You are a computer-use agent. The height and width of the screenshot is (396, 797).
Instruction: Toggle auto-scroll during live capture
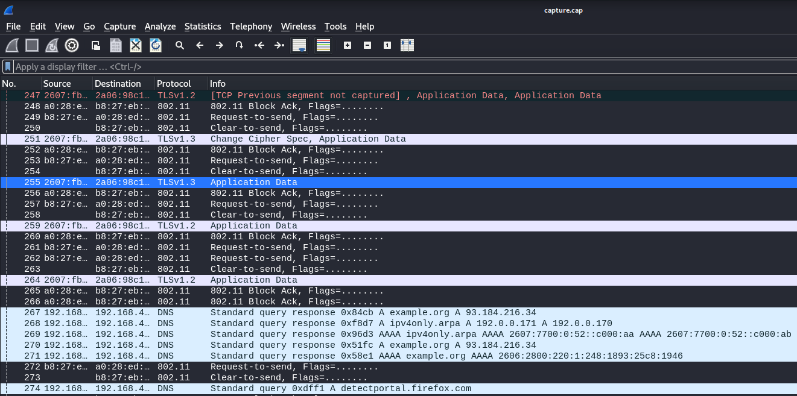pos(299,45)
